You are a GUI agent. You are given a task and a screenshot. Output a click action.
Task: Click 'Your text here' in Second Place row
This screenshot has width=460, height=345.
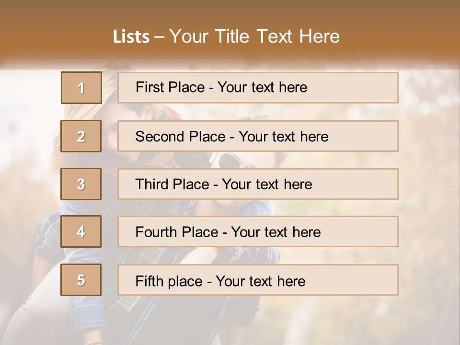[x=283, y=137]
